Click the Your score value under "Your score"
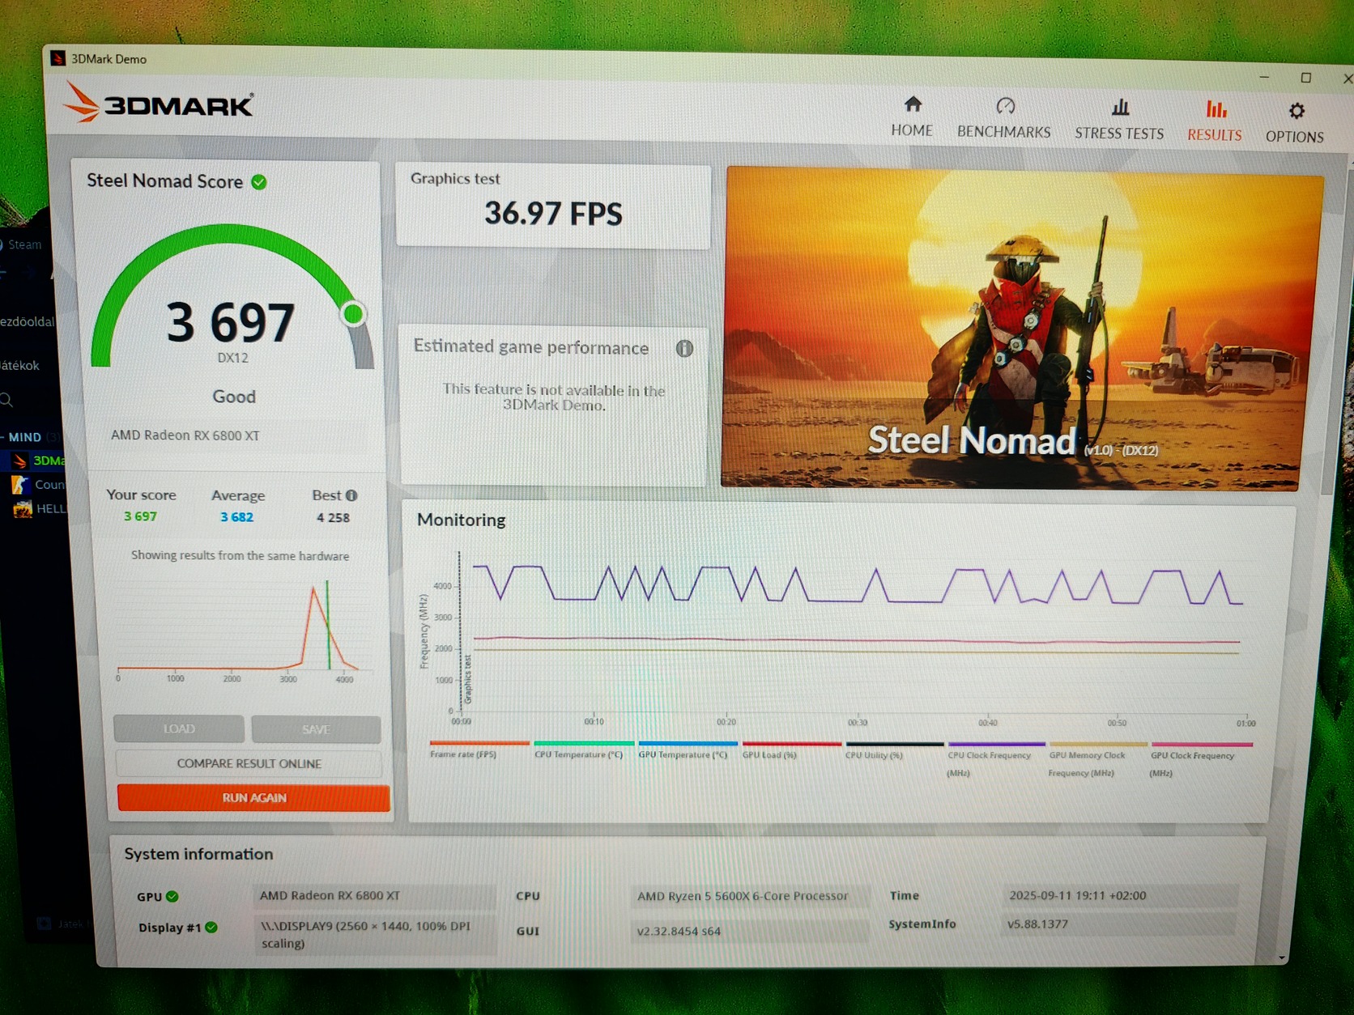Image resolution: width=1354 pixels, height=1015 pixels. [x=140, y=516]
